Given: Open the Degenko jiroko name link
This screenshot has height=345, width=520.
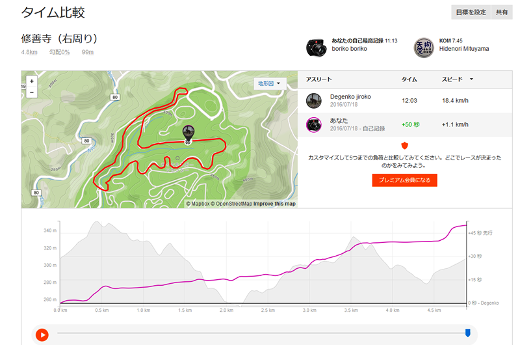Looking at the screenshot, I should click(350, 96).
